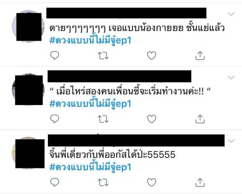Share the second tweet
The height and width of the screenshot is (194, 242).
[x=200, y=119]
